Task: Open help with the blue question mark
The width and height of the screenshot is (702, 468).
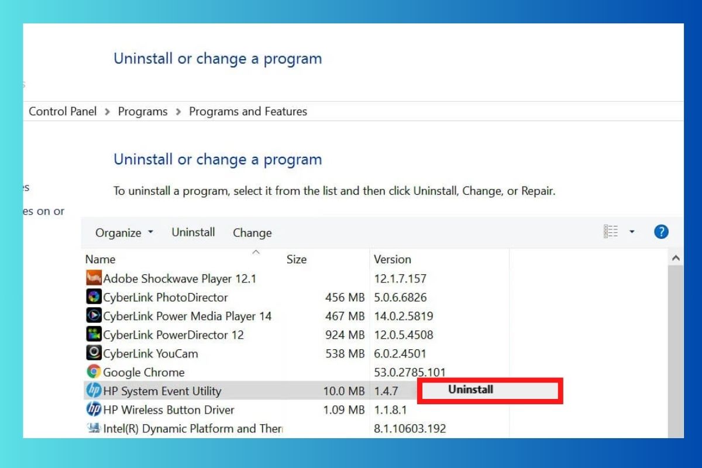Action: [x=661, y=232]
